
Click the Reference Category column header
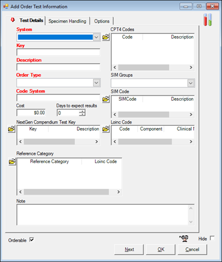(x=49, y=161)
